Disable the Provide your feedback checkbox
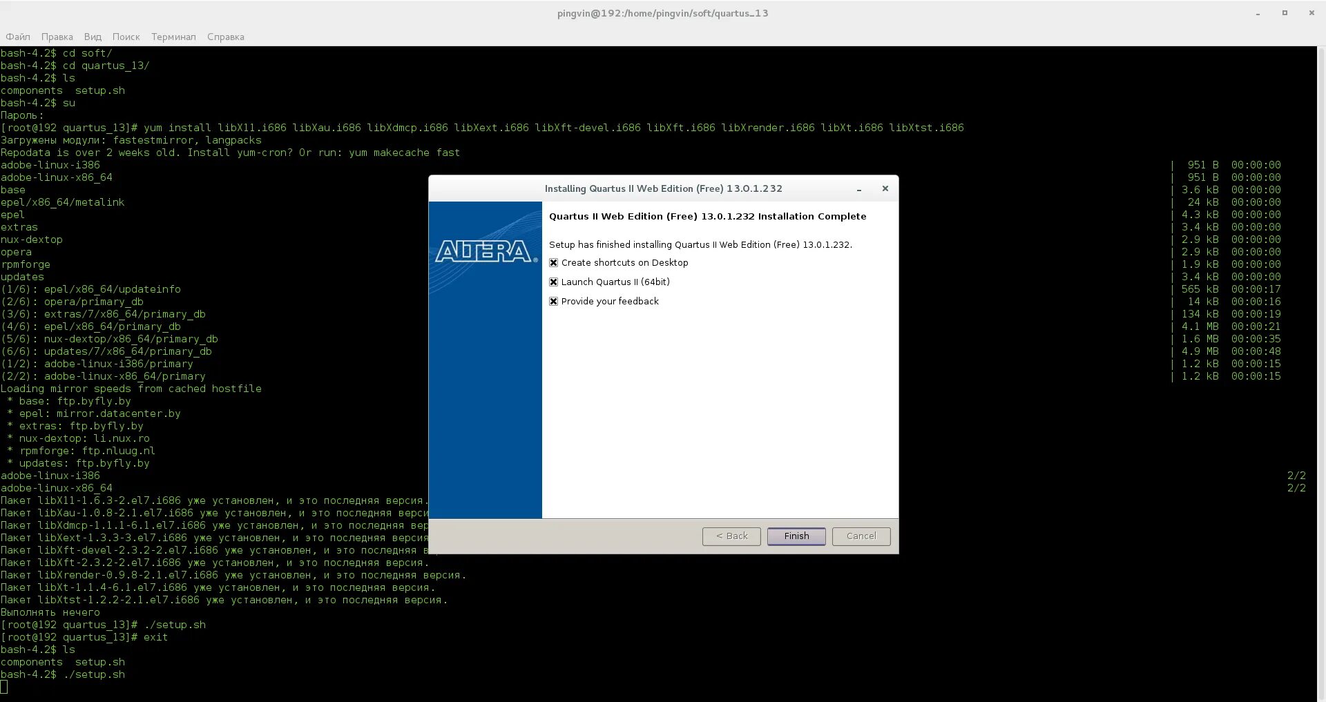The width and height of the screenshot is (1326, 702). point(553,302)
